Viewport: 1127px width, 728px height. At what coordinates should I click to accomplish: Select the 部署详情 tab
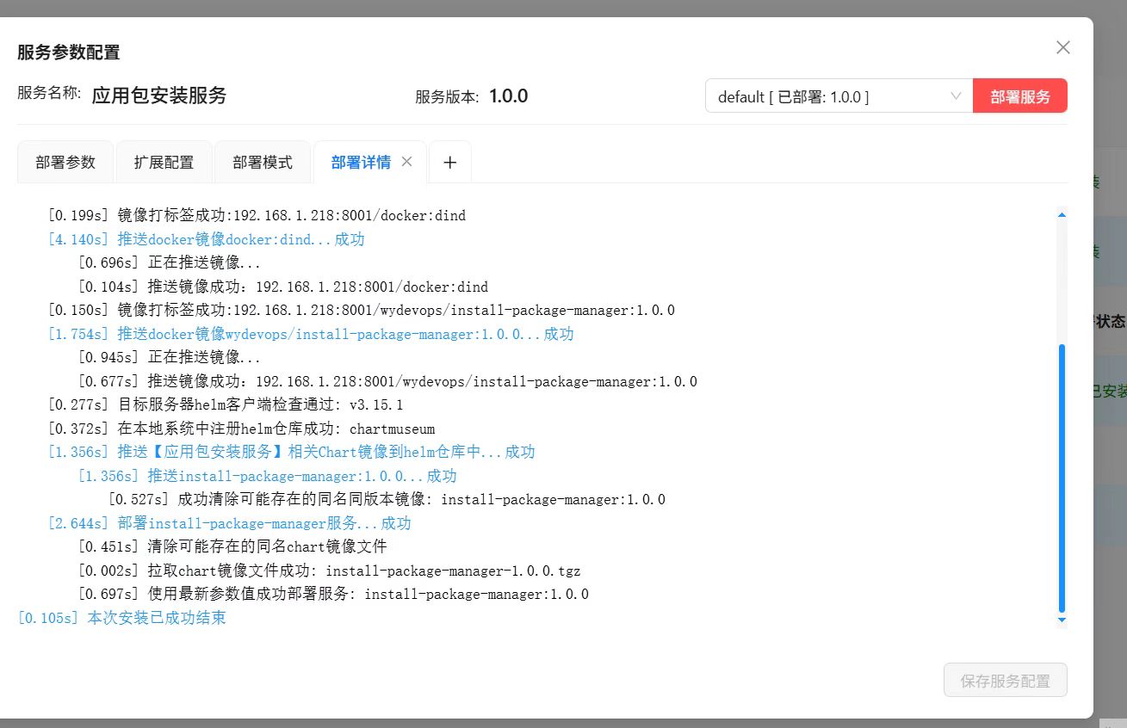[x=361, y=163]
